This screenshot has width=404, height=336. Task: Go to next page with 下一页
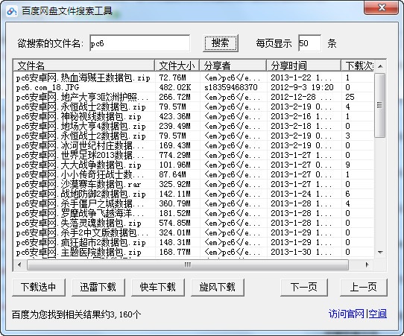304,287
